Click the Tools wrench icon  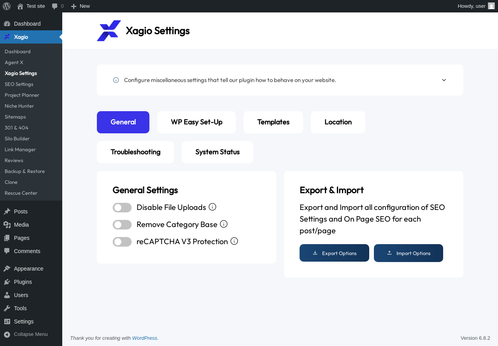[7, 308]
